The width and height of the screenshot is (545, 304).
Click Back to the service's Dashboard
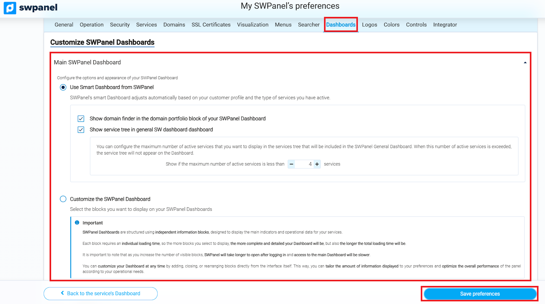click(100, 293)
